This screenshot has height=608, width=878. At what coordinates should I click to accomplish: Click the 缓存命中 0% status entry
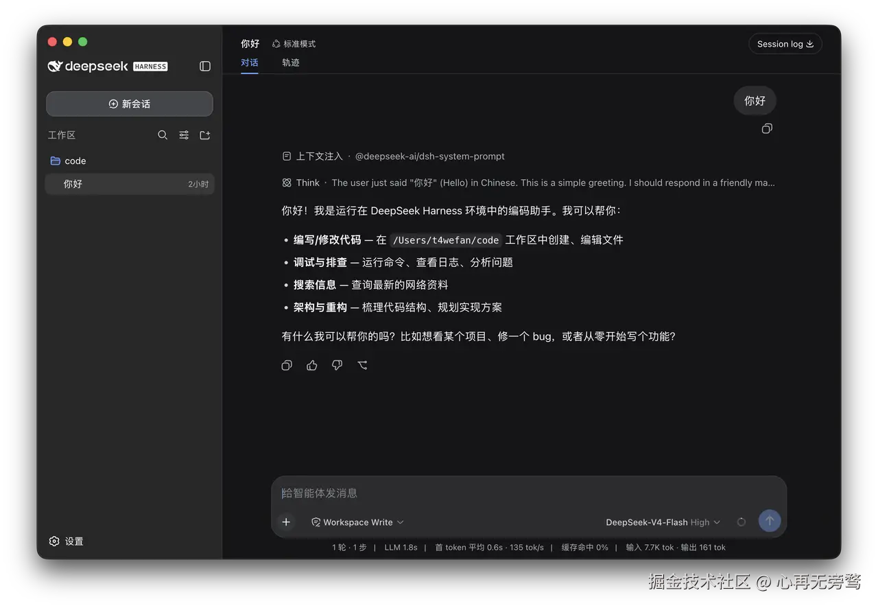pyautogui.click(x=585, y=548)
